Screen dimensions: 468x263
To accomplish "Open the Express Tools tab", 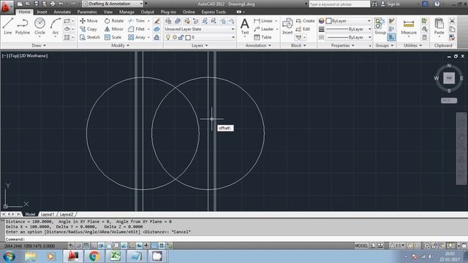I will pyautogui.click(x=214, y=12).
